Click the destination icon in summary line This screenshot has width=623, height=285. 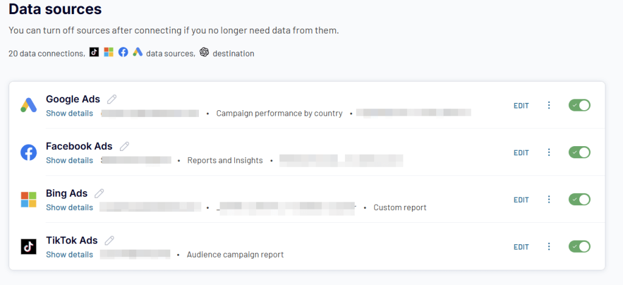(204, 53)
